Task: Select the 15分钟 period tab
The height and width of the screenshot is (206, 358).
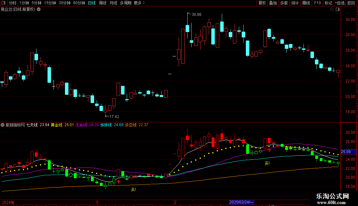Action: tap(50, 3)
